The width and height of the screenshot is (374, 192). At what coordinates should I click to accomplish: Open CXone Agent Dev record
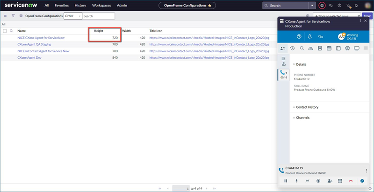pos(29,57)
